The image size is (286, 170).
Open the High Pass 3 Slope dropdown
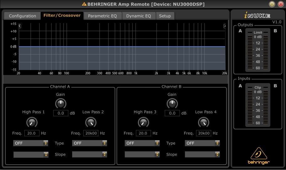click(x=142, y=154)
